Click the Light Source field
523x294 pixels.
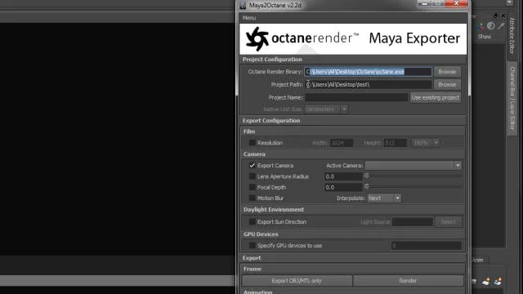click(x=413, y=221)
